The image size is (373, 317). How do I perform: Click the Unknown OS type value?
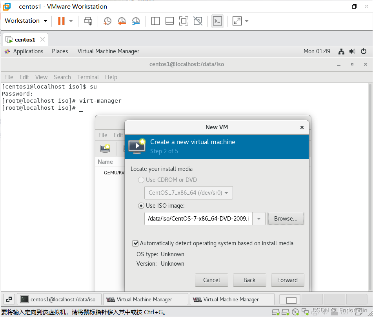[173, 254]
